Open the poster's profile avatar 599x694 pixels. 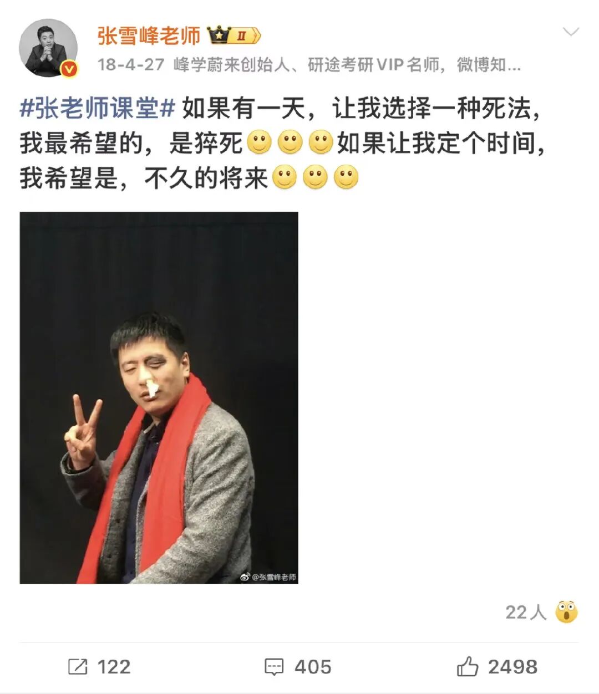point(48,49)
